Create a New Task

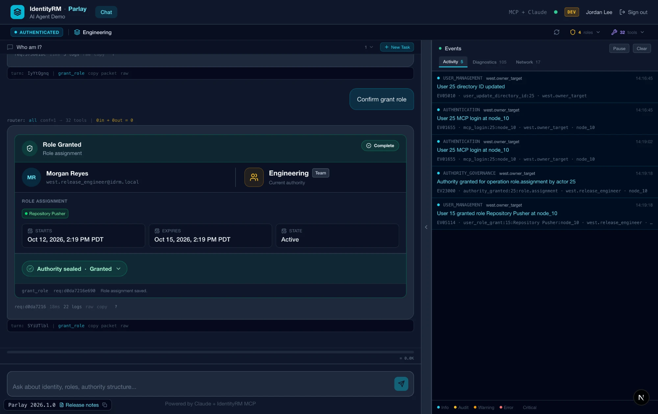397,47
